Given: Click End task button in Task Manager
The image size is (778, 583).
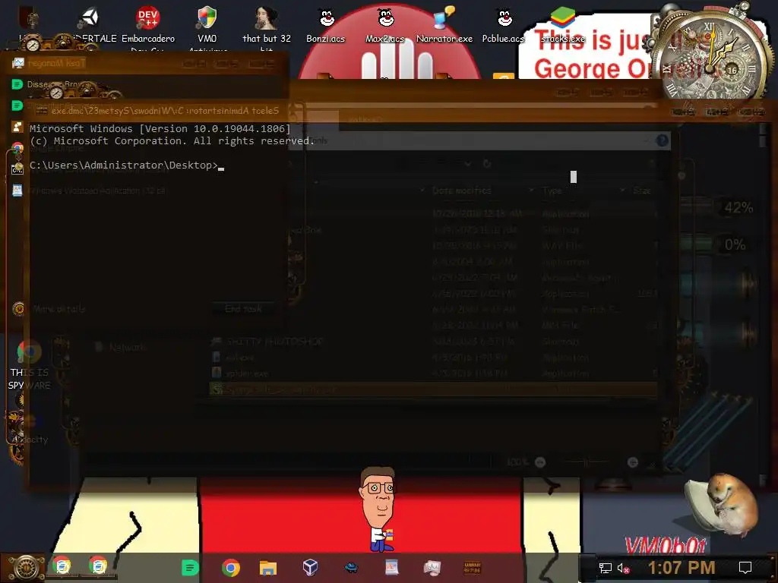Looking at the screenshot, I should (243, 309).
